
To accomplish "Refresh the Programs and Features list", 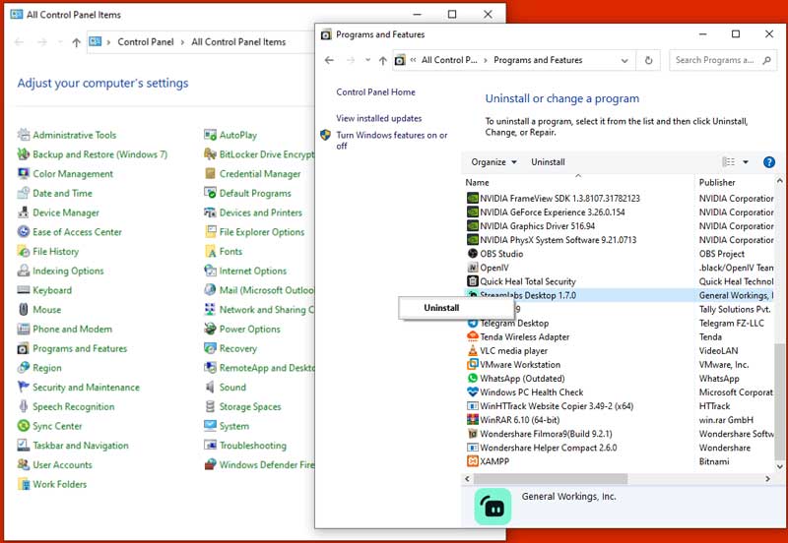I will [x=648, y=60].
